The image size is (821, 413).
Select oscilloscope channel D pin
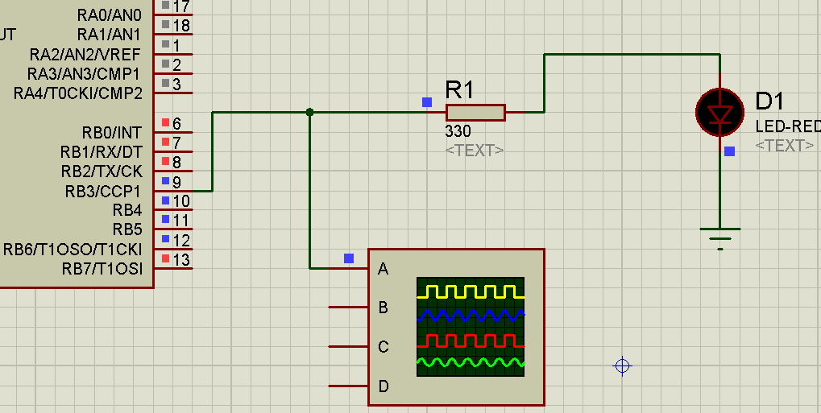pos(348,386)
